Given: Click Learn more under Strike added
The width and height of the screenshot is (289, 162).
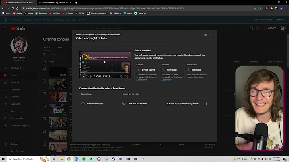Looking at the screenshot, I should click(142, 80).
